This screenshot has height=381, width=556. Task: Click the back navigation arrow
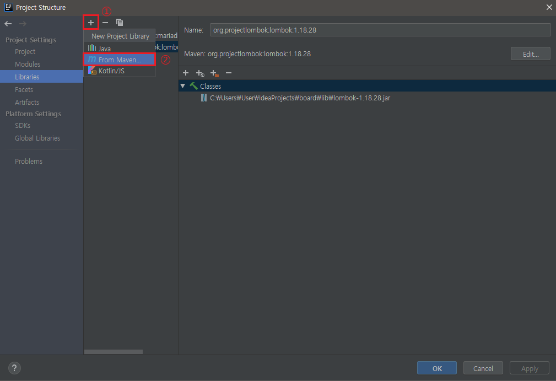tap(8, 24)
